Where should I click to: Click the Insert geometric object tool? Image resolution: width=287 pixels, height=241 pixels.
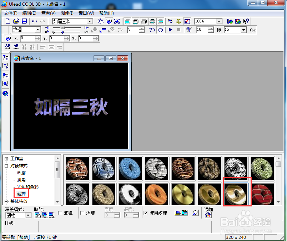point(5,93)
